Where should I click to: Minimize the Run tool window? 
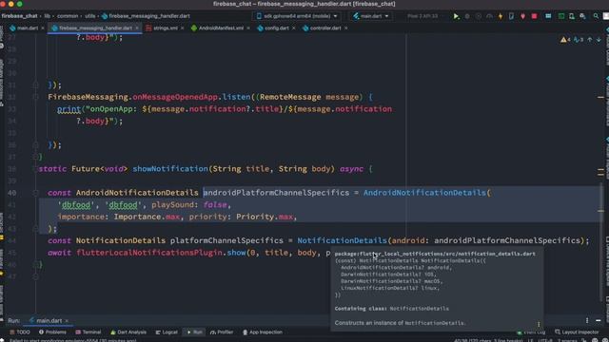(x=599, y=321)
